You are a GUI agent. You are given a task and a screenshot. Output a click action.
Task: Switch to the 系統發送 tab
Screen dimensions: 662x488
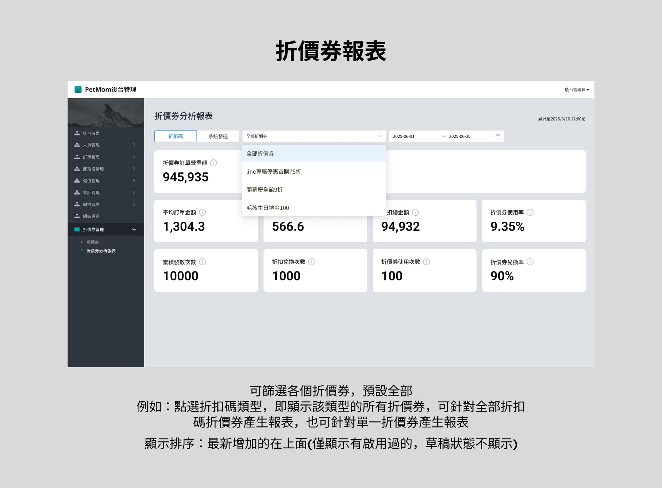pos(218,136)
